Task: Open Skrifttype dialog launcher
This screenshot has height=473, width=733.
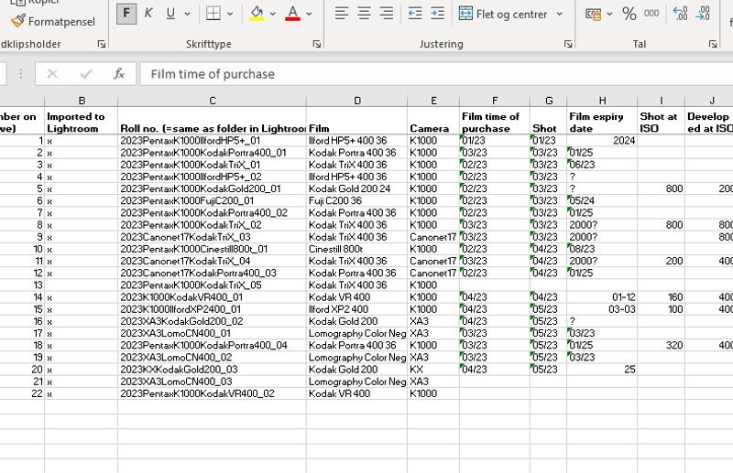Action: click(x=317, y=44)
